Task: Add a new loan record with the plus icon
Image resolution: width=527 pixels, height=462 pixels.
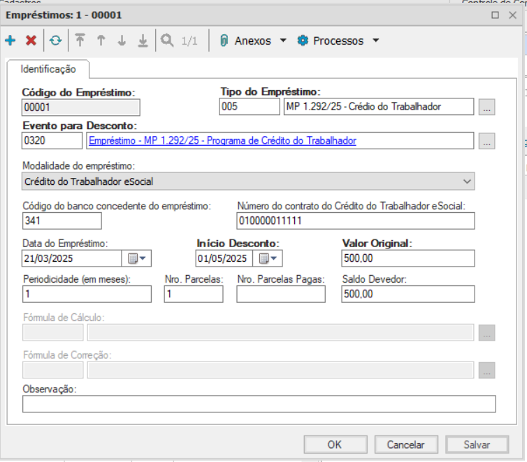Action: [10, 40]
